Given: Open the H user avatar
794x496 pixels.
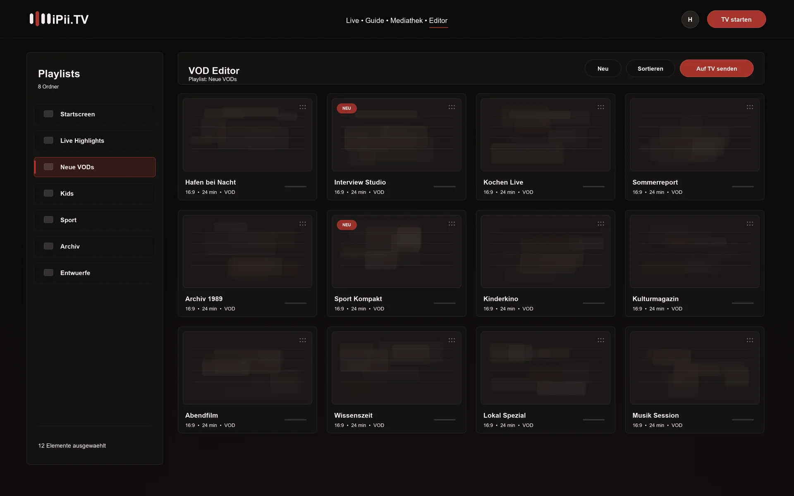Looking at the screenshot, I should 690,19.
